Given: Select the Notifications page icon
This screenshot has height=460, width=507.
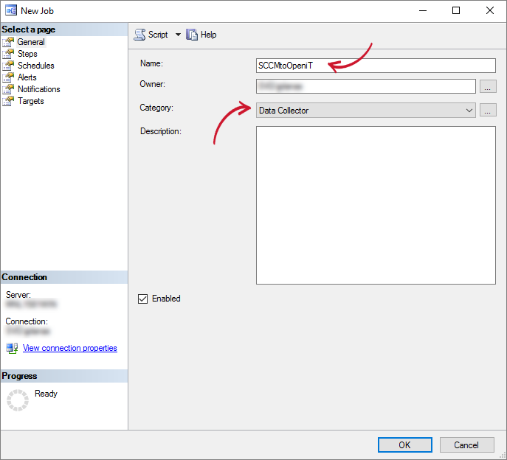Looking at the screenshot, I should [9, 89].
